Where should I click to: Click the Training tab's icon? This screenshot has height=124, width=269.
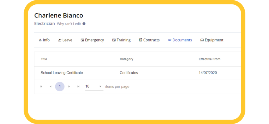114,40
